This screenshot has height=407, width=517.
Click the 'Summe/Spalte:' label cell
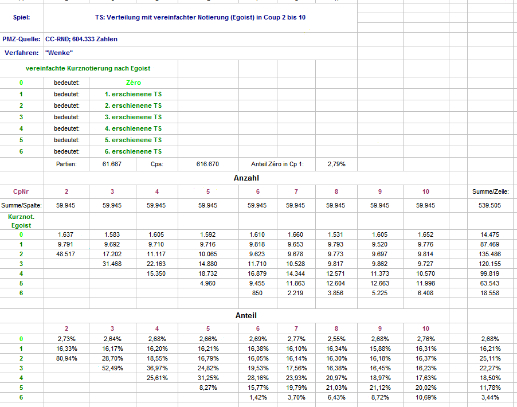[21, 205]
